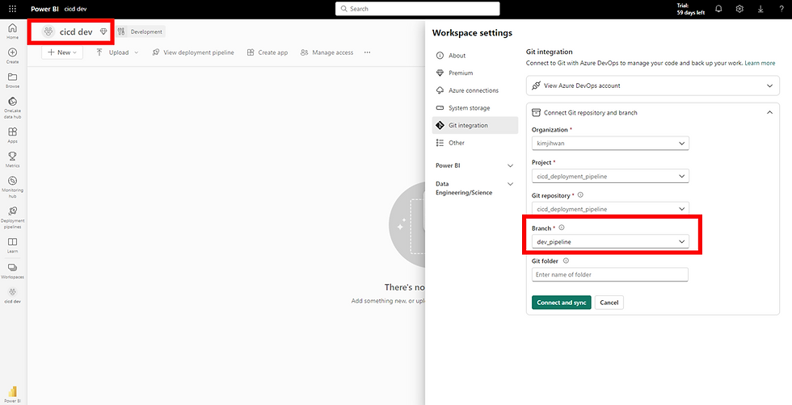Open the Premium settings tab
The height and width of the screenshot is (405, 792).
pos(475,73)
